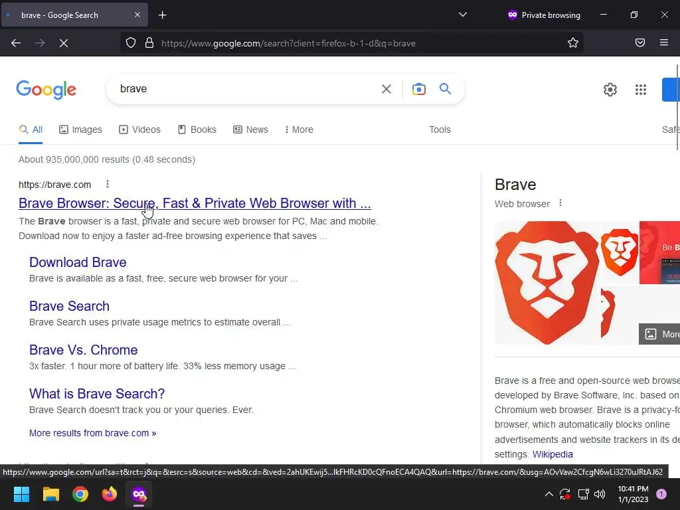Viewport: 680px width, 510px height.
Task: Click the https://brave.com result URL text
Action: pos(54,185)
